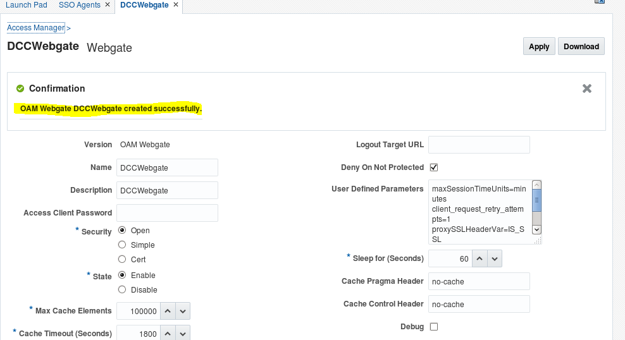This screenshot has width=625, height=340.
Task: Increase Sleep for (Seconds) value
Action: click(x=480, y=258)
